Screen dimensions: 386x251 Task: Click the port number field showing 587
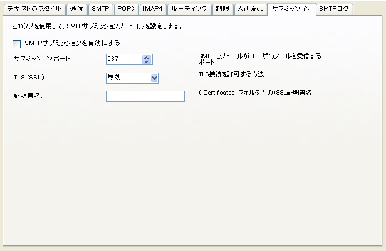click(x=123, y=60)
